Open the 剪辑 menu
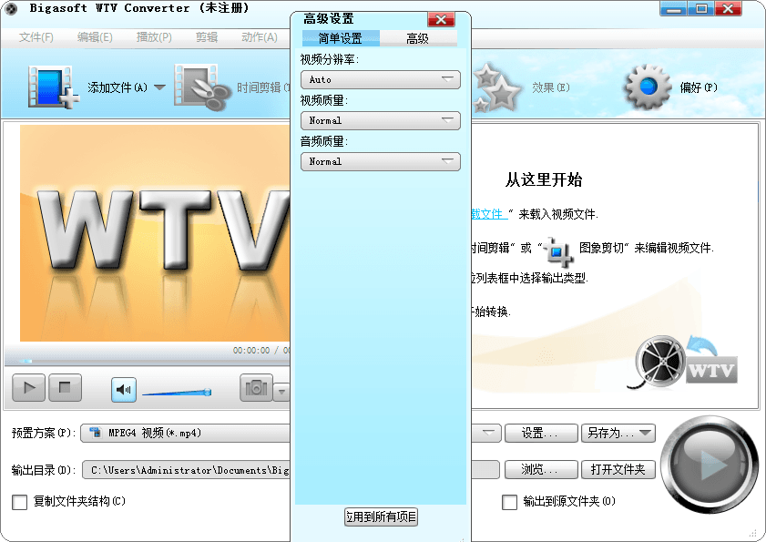This screenshot has height=542, width=766. click(207, 37)
